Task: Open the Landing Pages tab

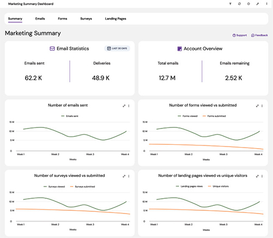Action: [x=116, y=19]
